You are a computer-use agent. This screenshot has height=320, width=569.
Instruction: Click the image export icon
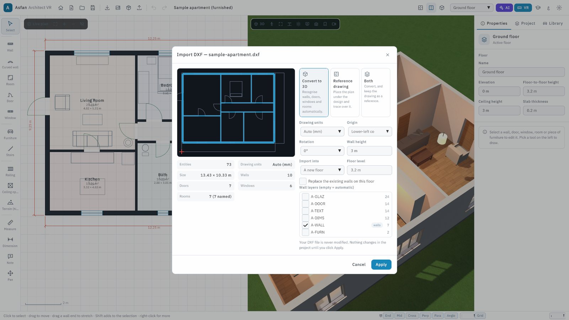(118, 7)
